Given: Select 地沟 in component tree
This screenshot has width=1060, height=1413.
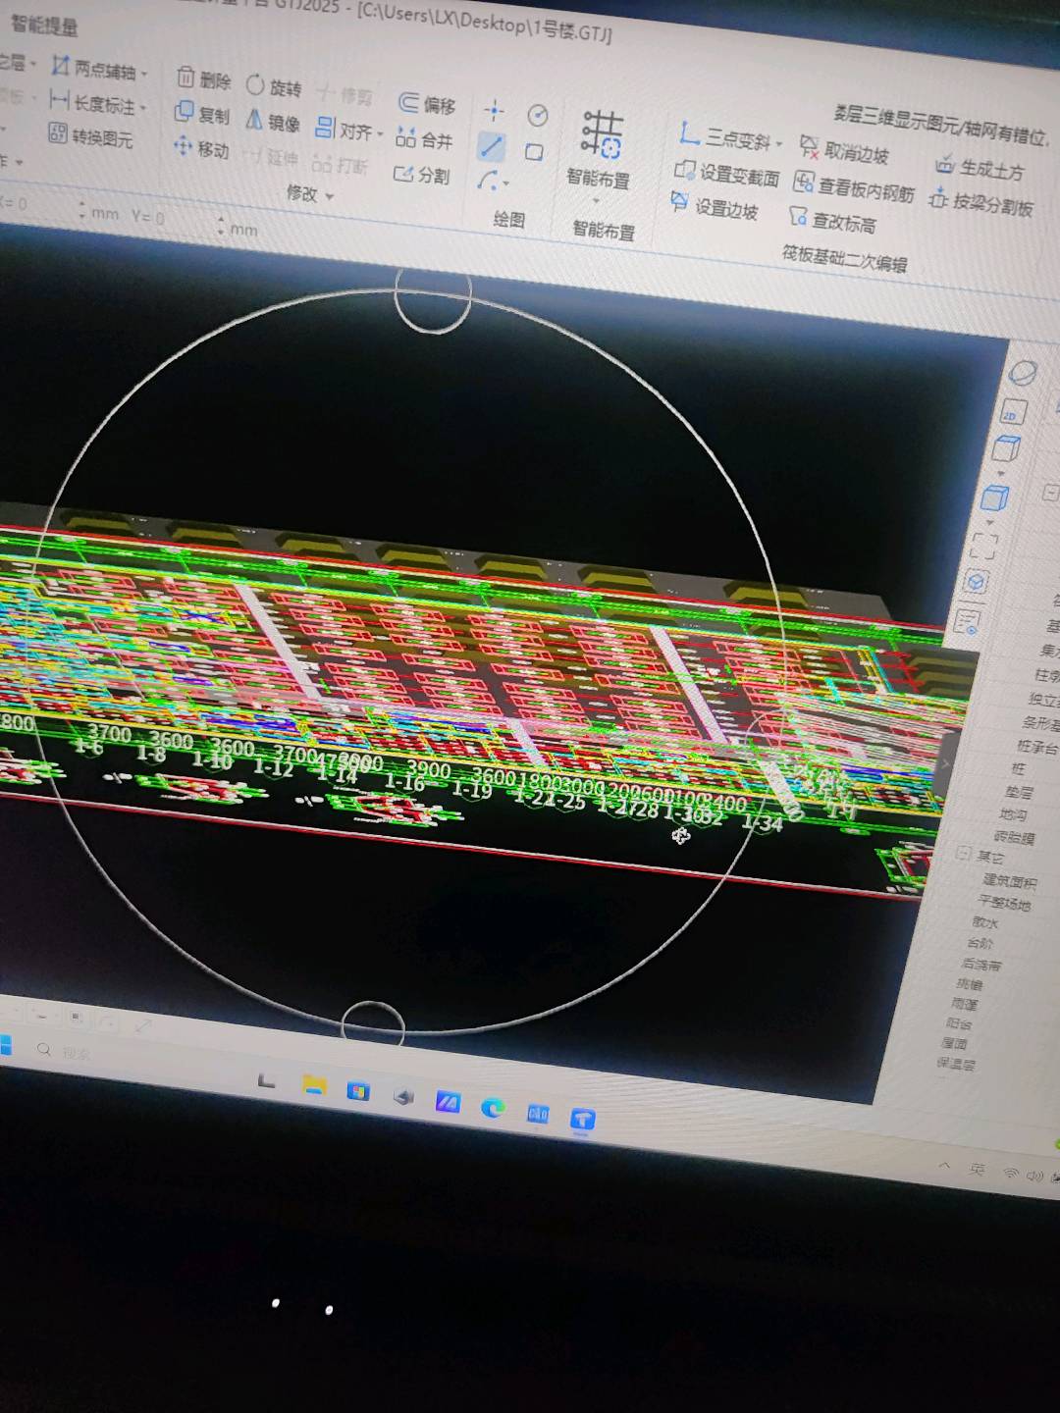Looking at the screenshot, I should point(1014,814).
